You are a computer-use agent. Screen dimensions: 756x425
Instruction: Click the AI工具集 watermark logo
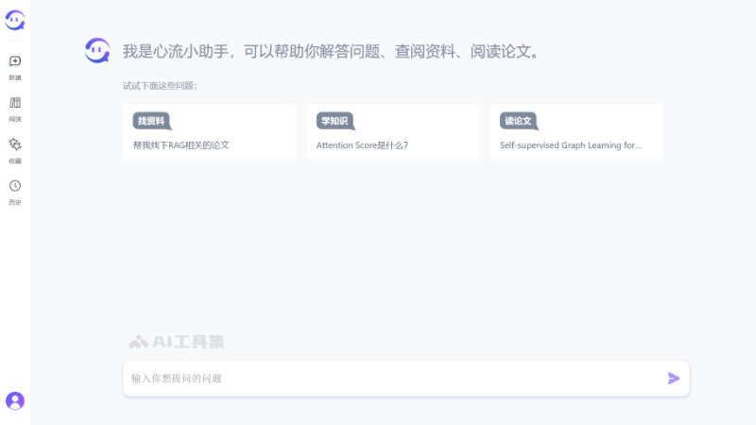[x=177, y=342]
